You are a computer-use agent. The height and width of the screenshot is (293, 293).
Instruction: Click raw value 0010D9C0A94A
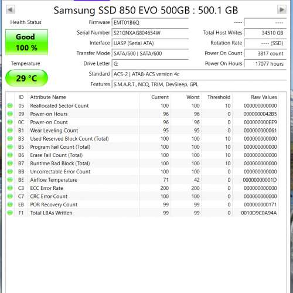(259, 213)
